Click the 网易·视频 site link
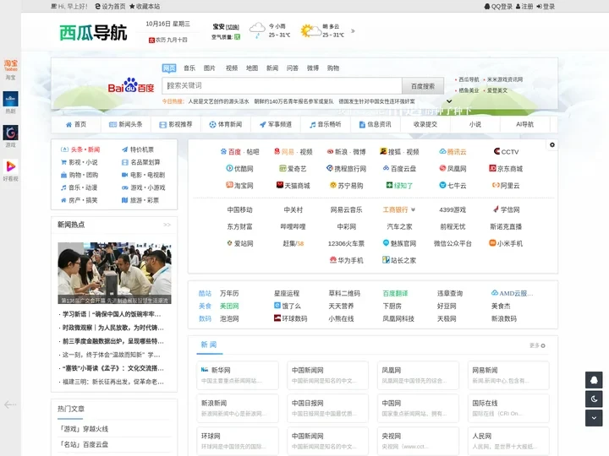This screenshot has width=609, height=456. (x=294, y=152)
